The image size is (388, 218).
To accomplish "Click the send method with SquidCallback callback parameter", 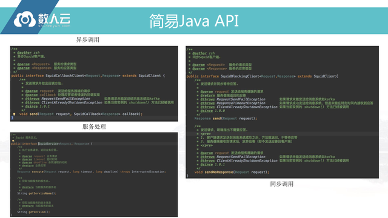I will click(x=81, y=114).
